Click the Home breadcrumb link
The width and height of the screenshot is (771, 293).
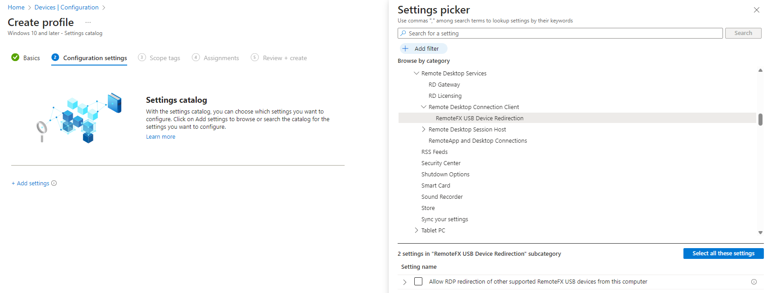pos(16,7)
